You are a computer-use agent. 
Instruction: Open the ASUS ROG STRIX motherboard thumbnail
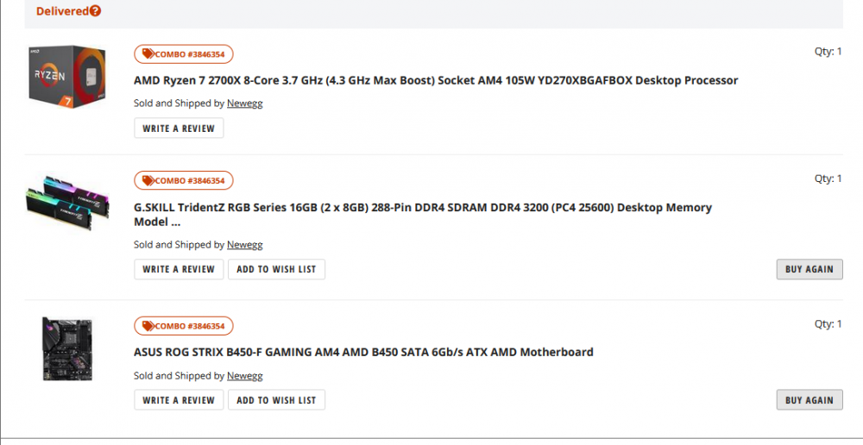(x=67, y=349)
